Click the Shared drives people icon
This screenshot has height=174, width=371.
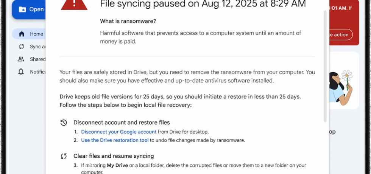[21, 59]
